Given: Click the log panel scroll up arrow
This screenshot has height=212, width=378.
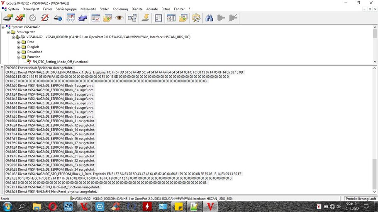Looking at the screenshot, I should [375, 68].
